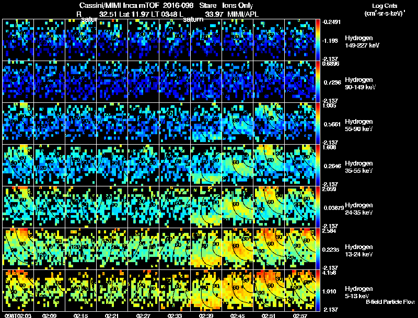Click the 098T02:03 time axis label

(x=18, y=315)
